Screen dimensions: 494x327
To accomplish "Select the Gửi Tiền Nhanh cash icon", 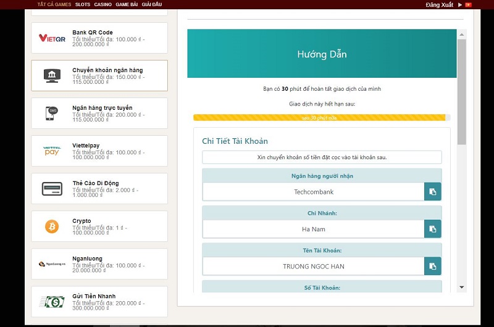I will coord(52,302).
